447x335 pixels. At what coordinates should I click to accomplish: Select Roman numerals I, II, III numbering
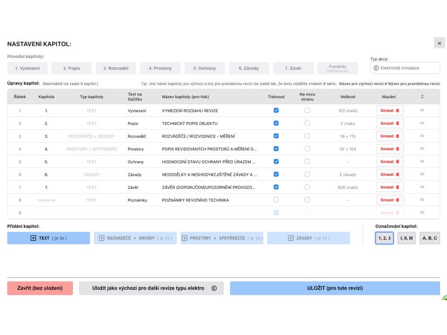point(406,238)
